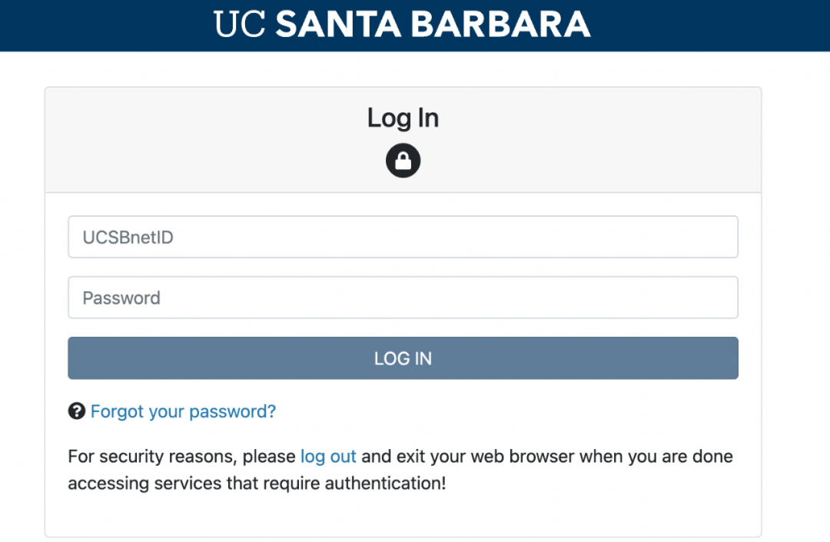
Task: Click the black padlock icon under Log In
Action: point(403,161)
